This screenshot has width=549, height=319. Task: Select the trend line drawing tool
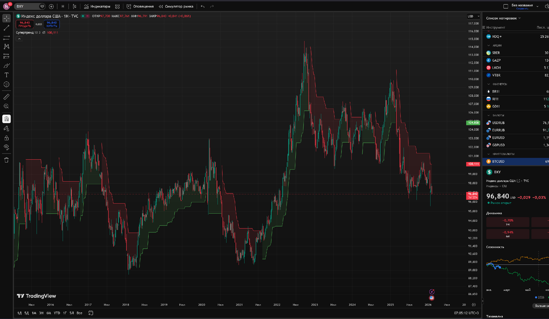(6, 28)
